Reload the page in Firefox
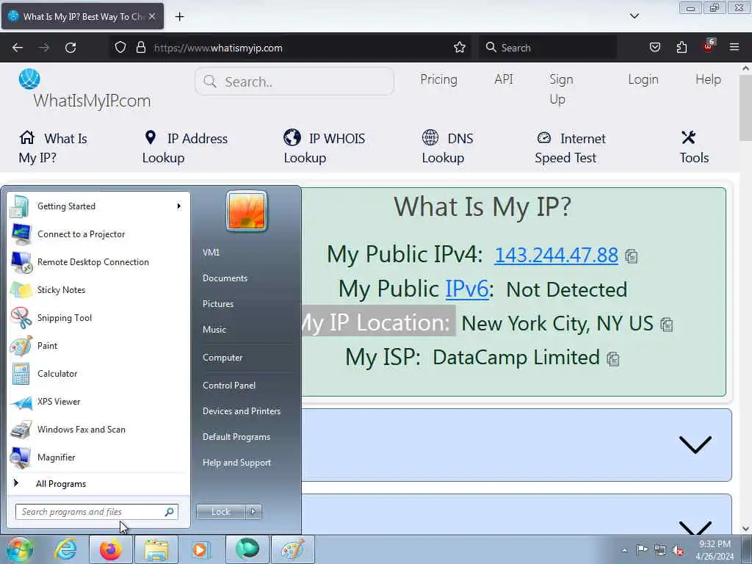752x564 pixels. pos(70,48)
